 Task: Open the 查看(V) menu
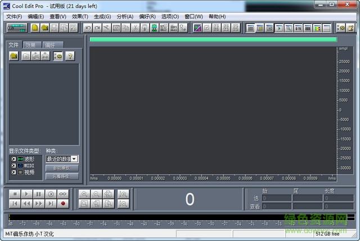(58, 16)
